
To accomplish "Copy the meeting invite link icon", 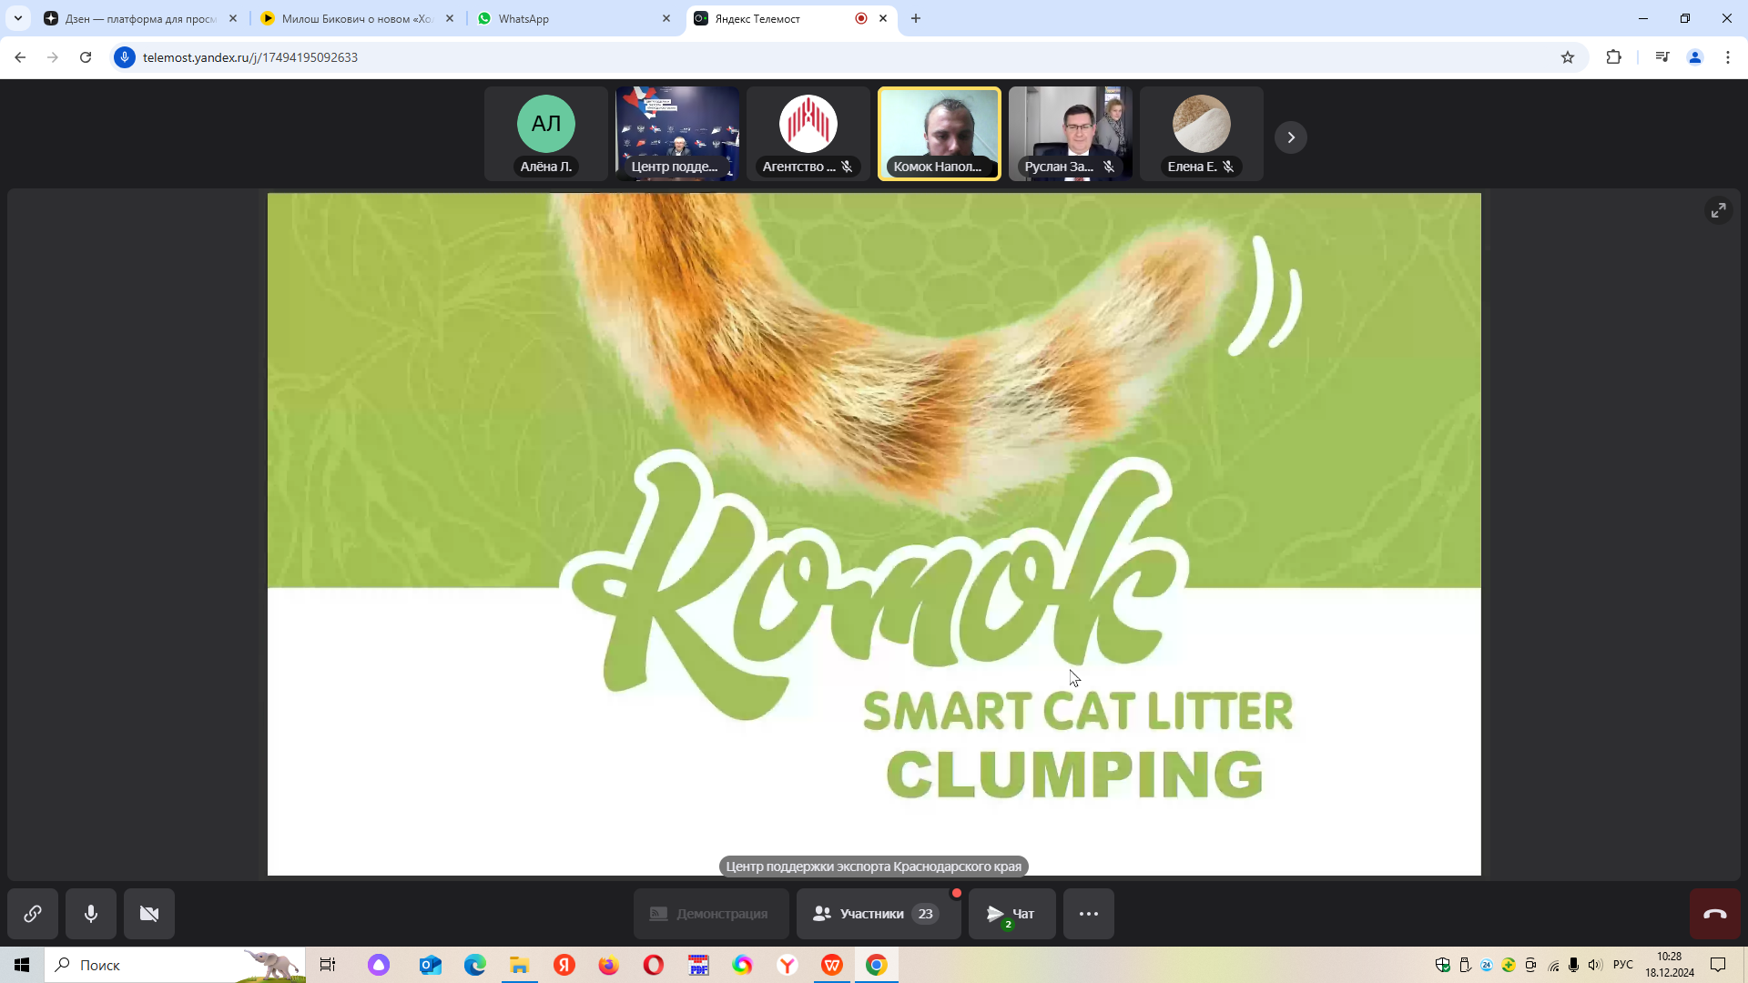I will point(33,913).
